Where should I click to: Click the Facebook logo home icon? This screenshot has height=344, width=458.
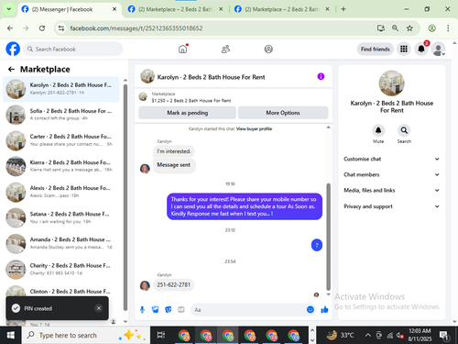point(13,49)
